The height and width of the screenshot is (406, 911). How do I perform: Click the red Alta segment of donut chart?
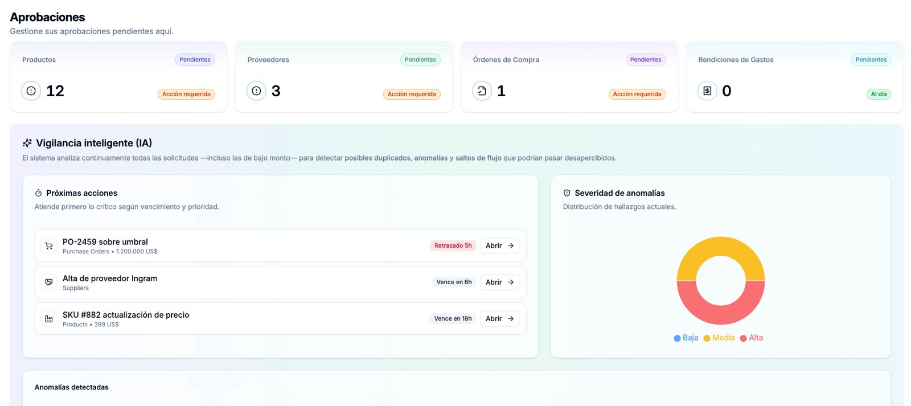pos(721,314)
